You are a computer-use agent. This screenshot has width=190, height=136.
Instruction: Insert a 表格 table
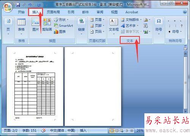[x=21, y=27]
